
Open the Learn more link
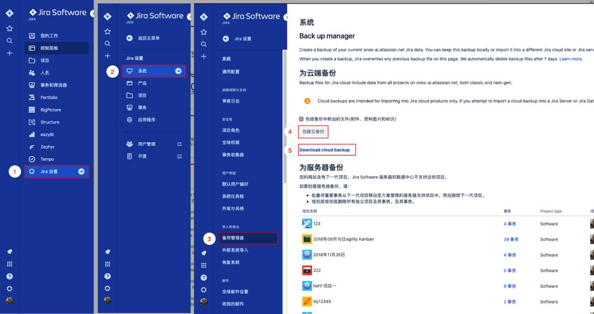click(571, 59)
